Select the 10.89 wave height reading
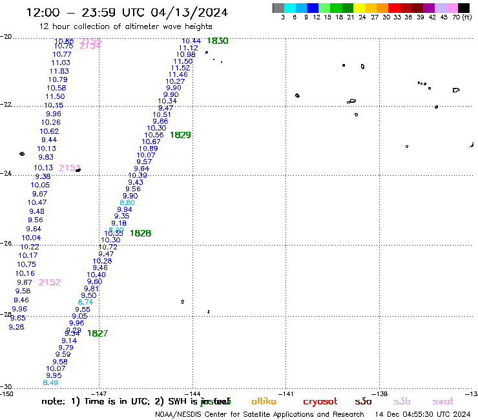 [148, 149]
